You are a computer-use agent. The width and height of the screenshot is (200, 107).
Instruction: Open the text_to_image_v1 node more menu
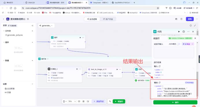tap(120, 69)
